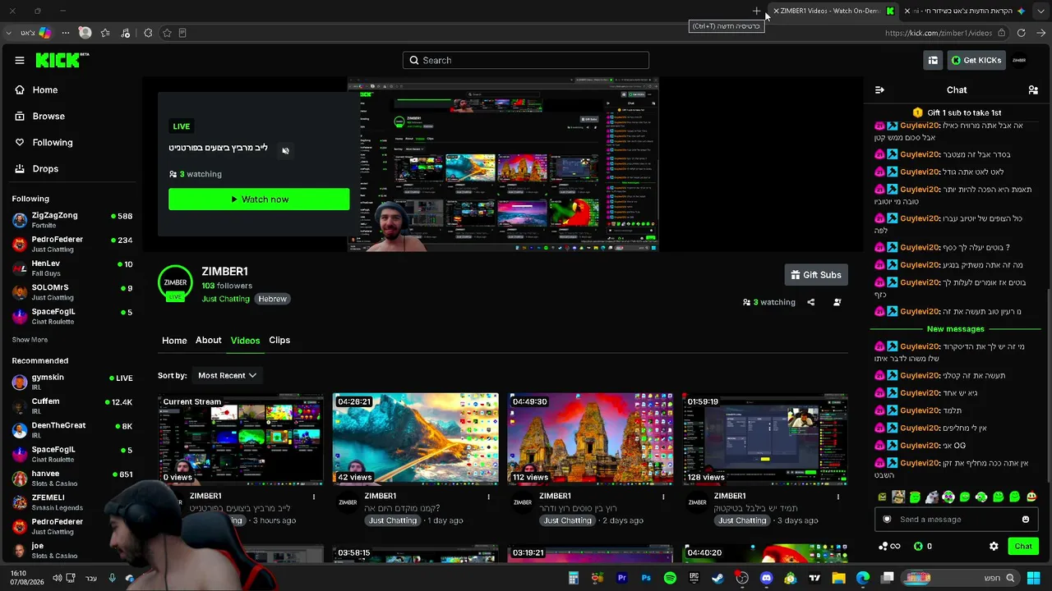Image resolution: width=1052 pixels, height=591 pixels.
Task: Insert the red-hat smiley emote
Action: coord(1031,497)
